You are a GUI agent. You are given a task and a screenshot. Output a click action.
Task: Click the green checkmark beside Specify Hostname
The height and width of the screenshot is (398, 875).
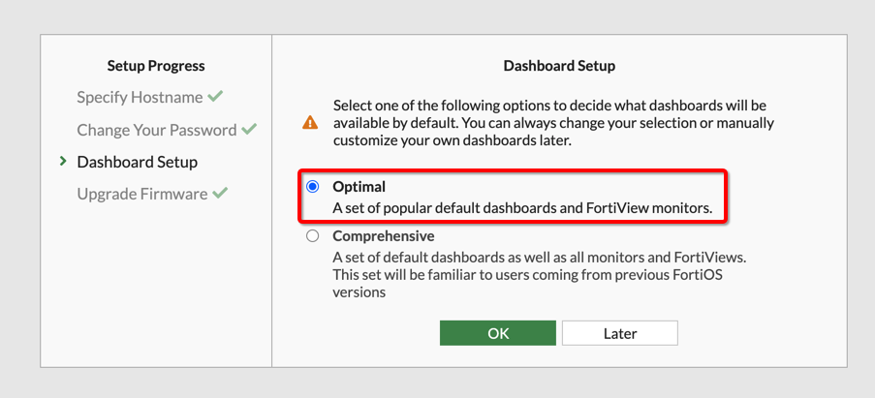(x=215, y=97)
